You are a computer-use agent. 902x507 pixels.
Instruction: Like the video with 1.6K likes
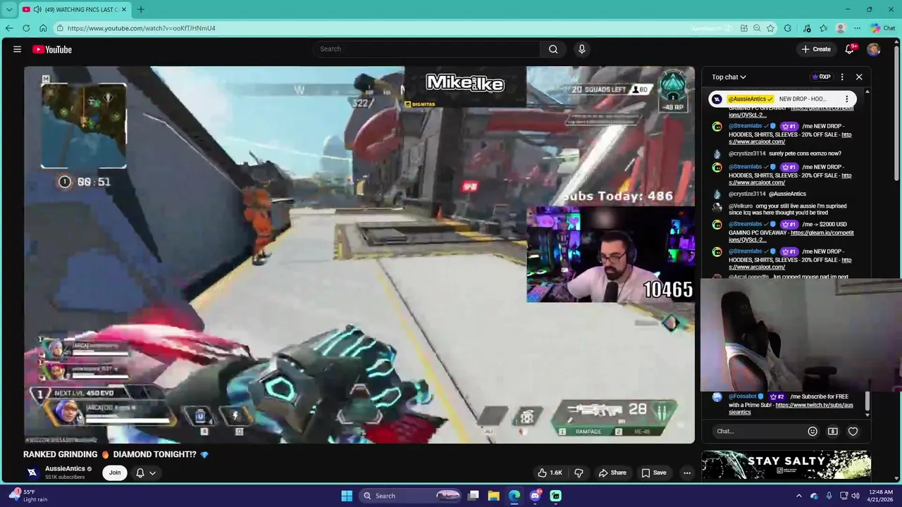click(x=550, y=472)
